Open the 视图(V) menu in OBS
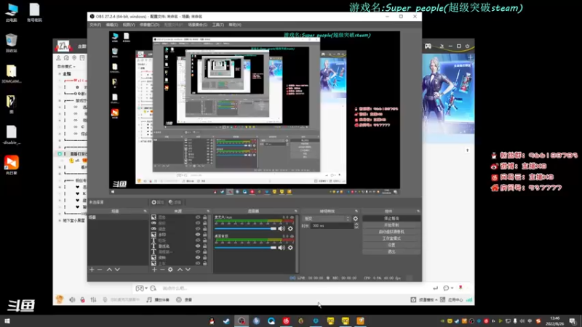 [x=129, y=25]
